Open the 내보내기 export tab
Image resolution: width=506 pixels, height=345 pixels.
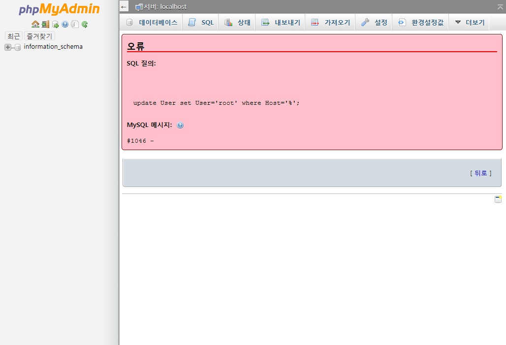pos(281,22)
